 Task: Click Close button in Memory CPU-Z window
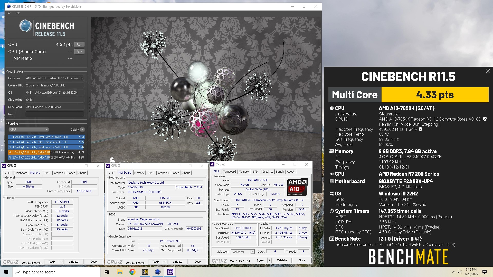click(93, 262)
